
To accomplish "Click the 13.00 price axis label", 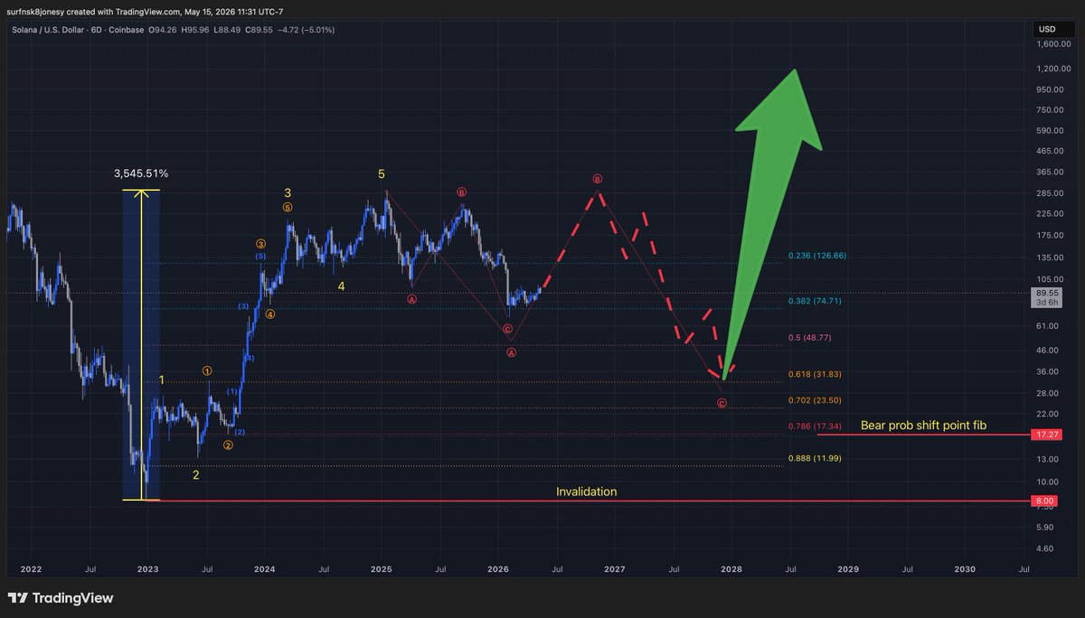I will point(1047,459).
